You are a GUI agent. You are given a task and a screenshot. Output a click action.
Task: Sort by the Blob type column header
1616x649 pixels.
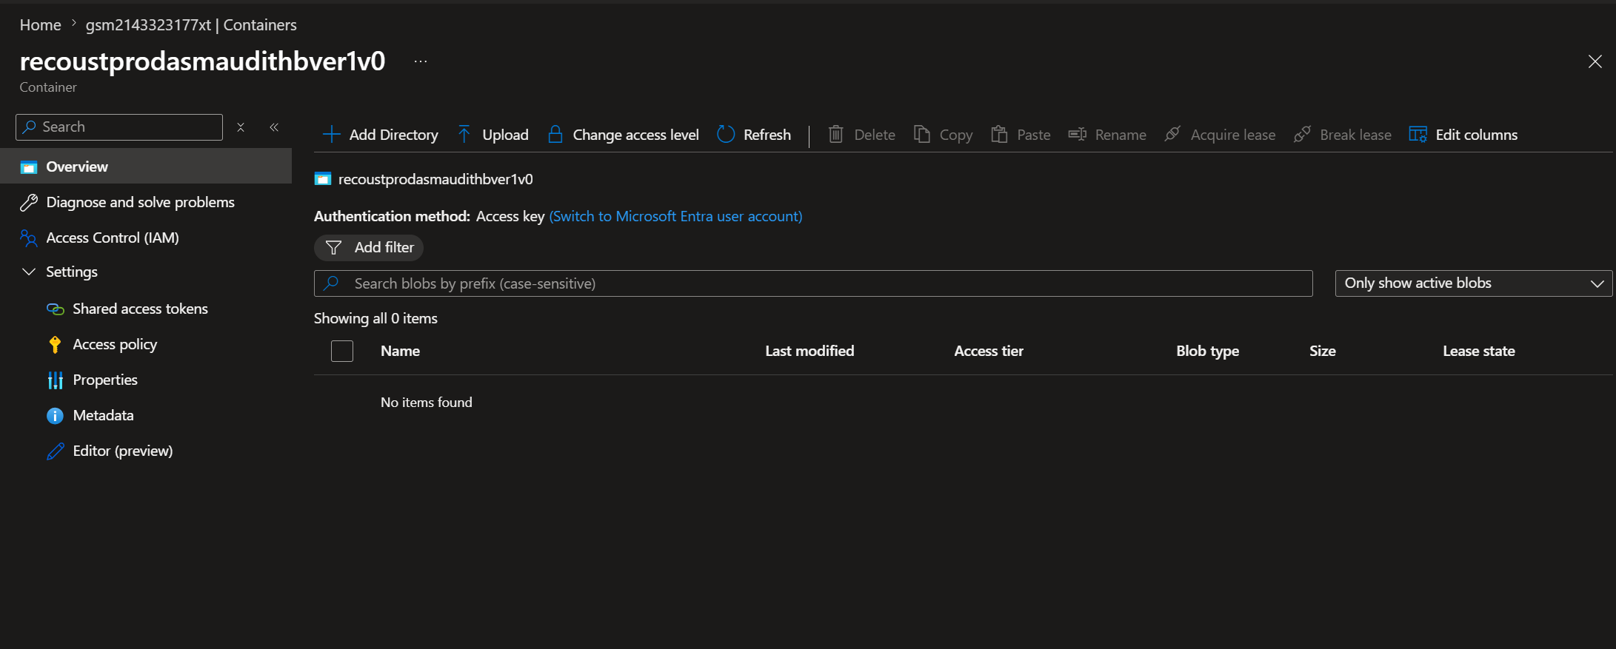1208,351
